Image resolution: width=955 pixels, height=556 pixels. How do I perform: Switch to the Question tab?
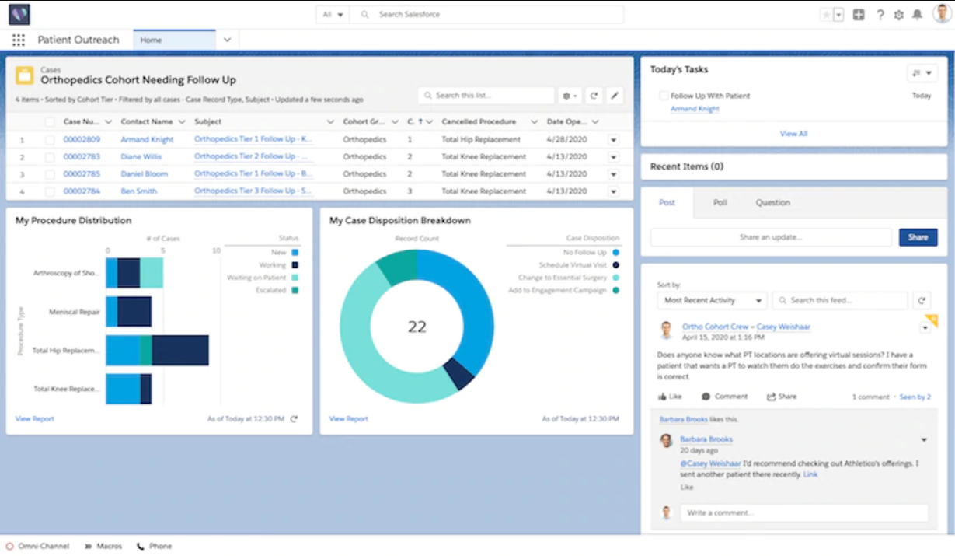[772, 202]
